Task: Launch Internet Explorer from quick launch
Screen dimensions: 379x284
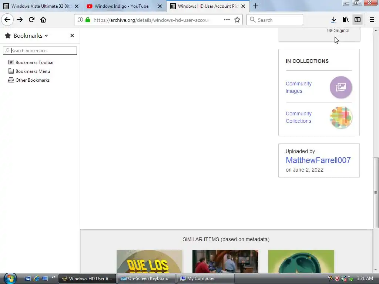Action: click(x=36, y=278)
